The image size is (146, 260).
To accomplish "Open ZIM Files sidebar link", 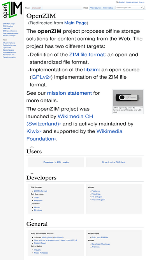I will point(7,28).
